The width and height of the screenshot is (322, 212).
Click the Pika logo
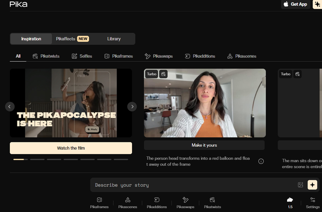(x=18, y=4)
